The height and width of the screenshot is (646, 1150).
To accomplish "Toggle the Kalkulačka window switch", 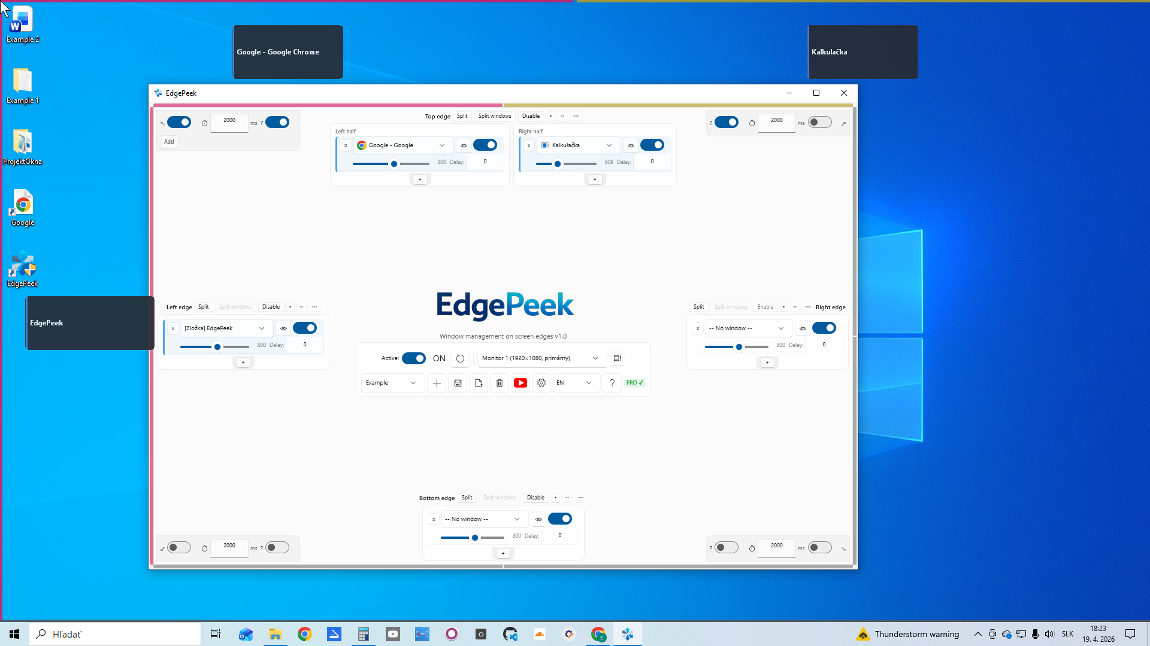I will point(652,145).
